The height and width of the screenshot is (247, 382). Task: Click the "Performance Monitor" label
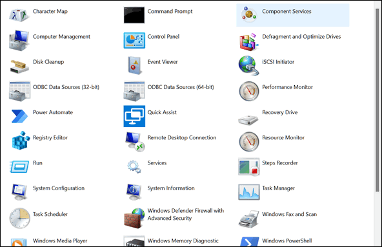(x=287, y=87)
